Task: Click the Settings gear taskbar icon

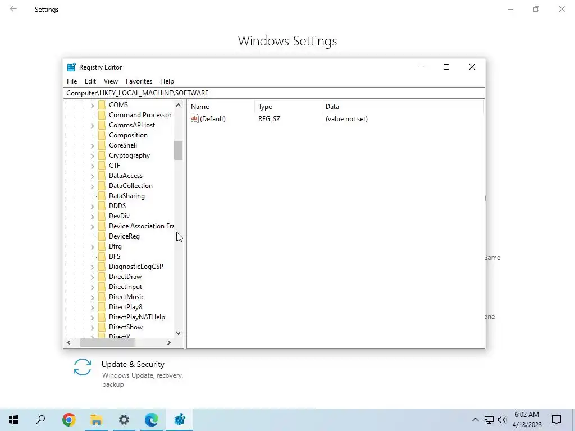Action: click(124, 420)
